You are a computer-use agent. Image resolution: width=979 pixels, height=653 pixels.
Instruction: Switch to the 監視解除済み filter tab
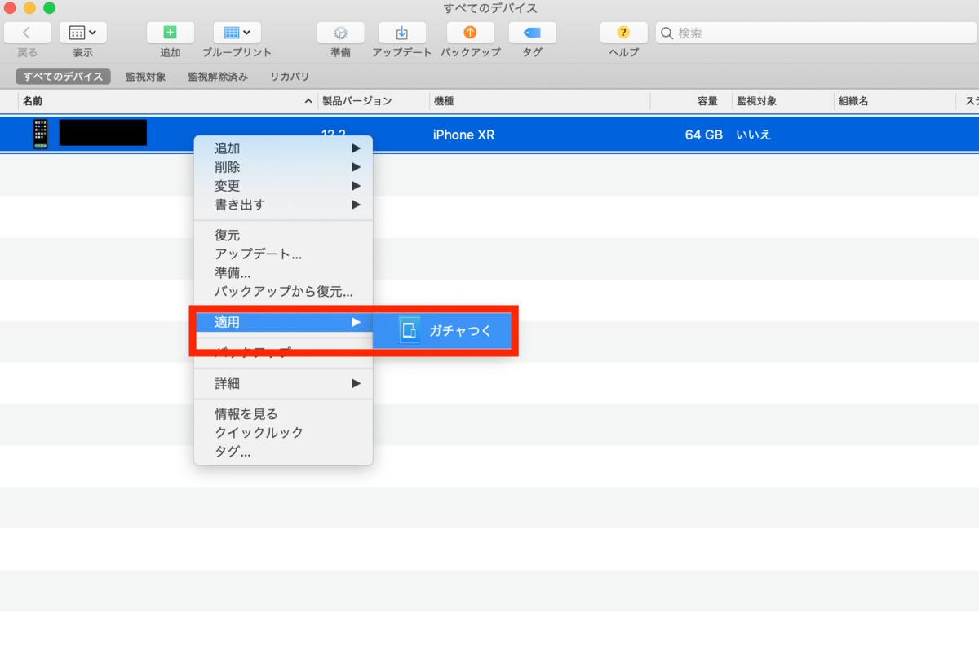218,77
